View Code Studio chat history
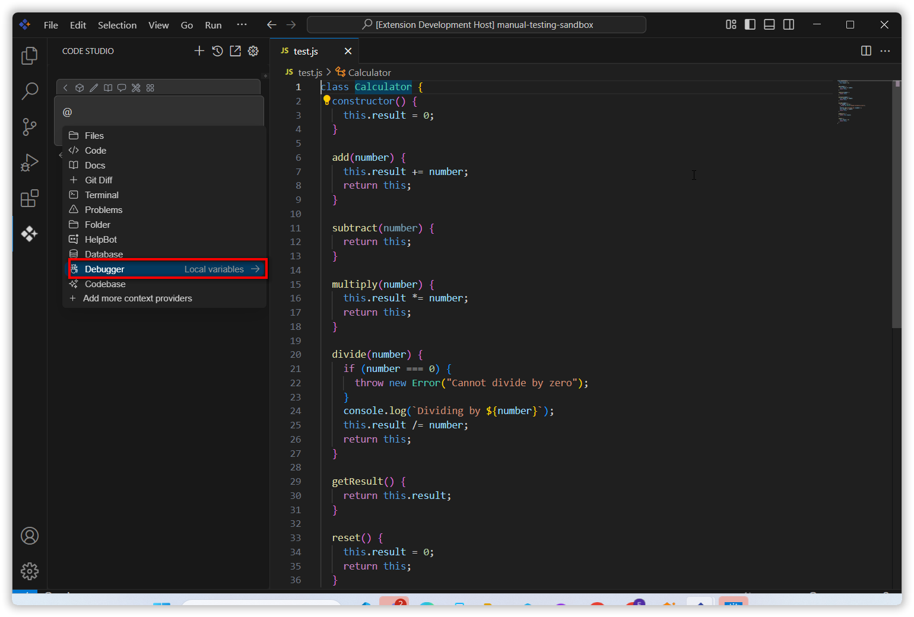Viewport: 914px width, 617px height. pos(218,51)
